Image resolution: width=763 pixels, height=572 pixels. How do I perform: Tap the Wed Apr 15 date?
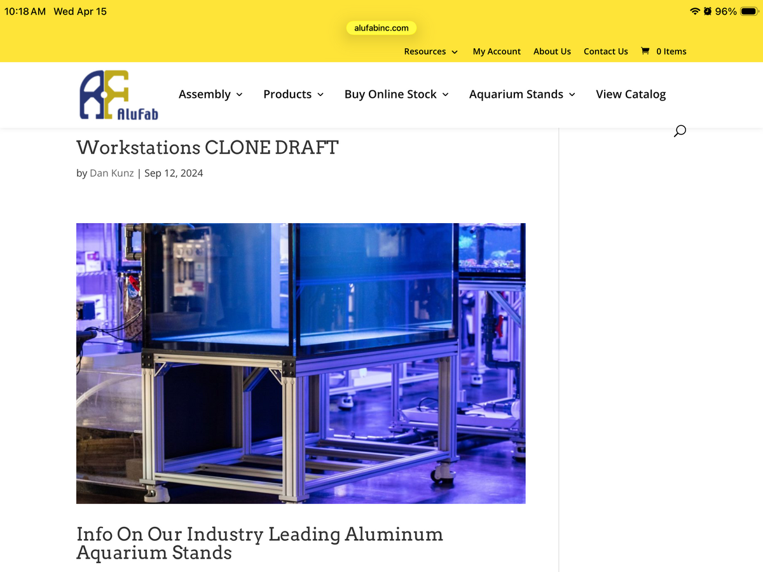80,11
